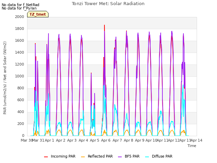Click the Apr 6 x-axis date label
This screenshot has width=217, height=163.
tap(106, 140)
